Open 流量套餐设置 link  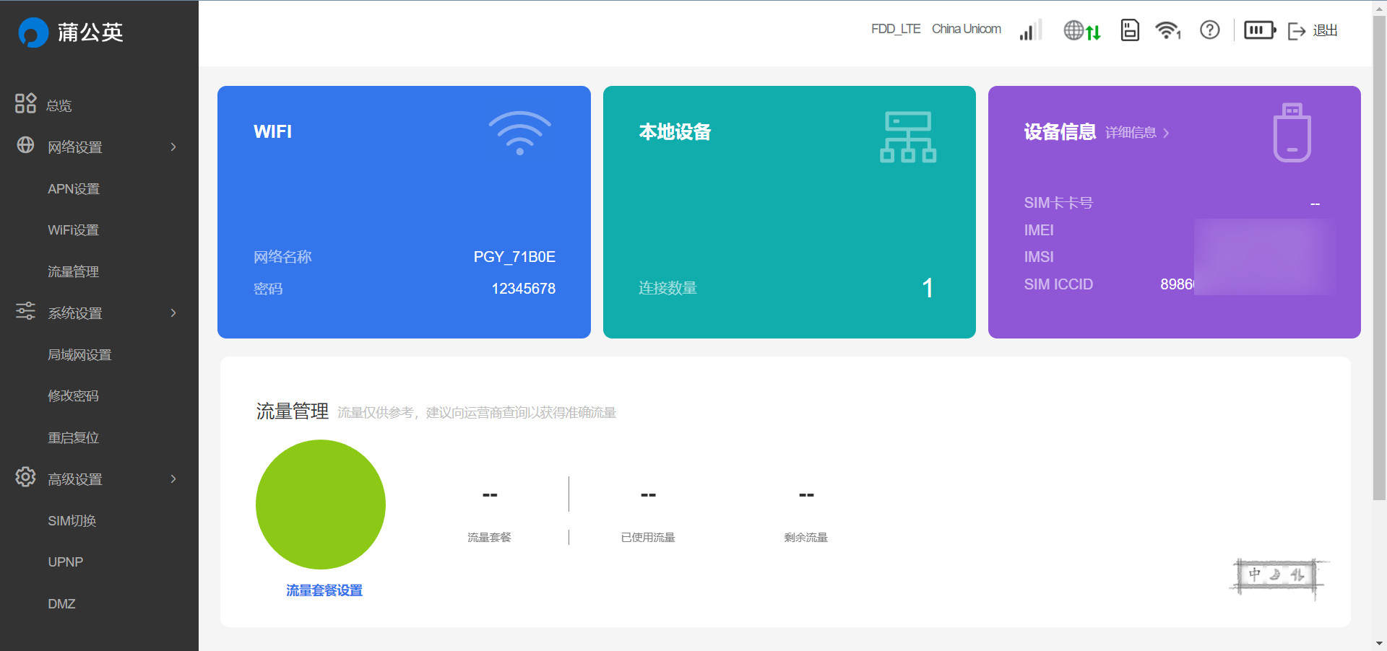(x=324, y=590)
